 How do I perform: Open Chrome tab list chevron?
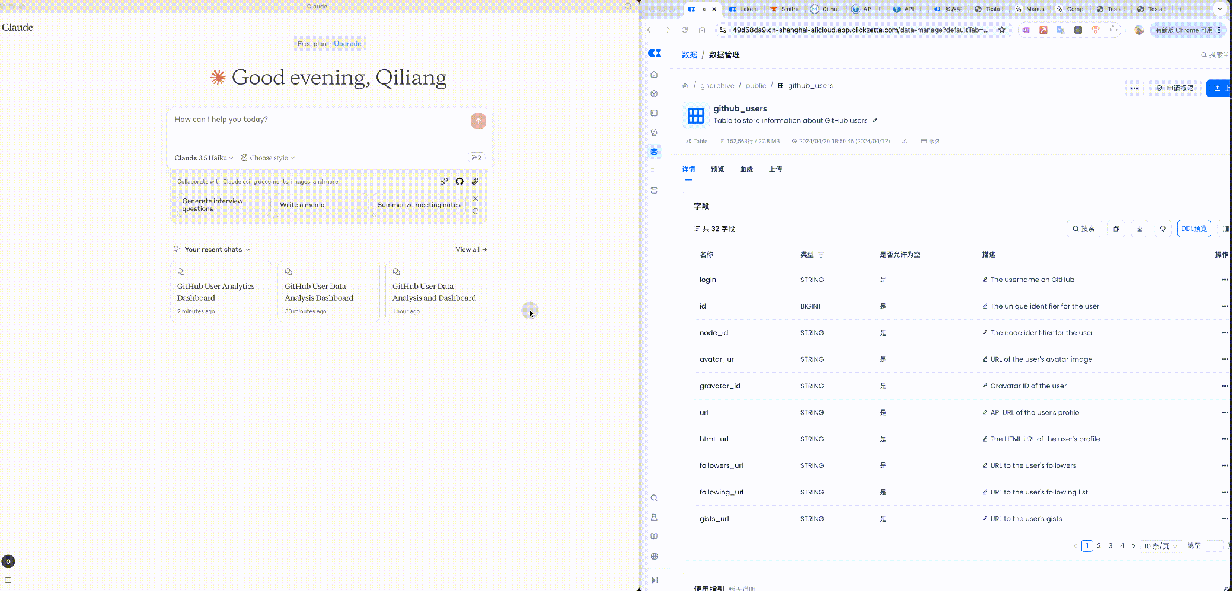coord(1220,9)
